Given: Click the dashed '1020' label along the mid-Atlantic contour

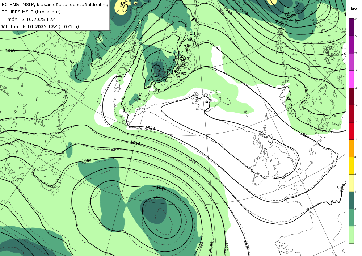Looking at the screenshot, I should (192, 161).
